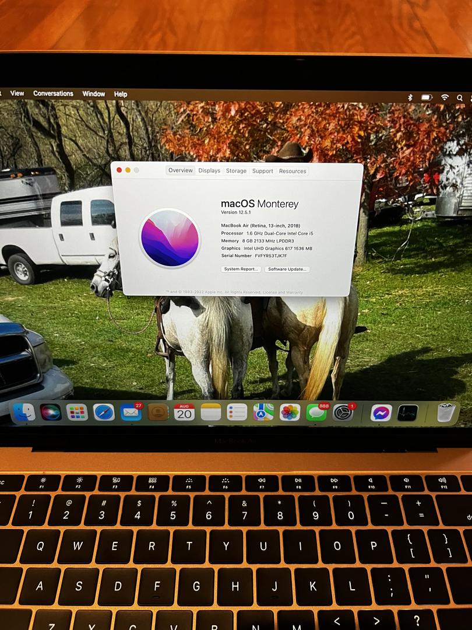
Task: Switch to the Displays tab
Action: 209,170
